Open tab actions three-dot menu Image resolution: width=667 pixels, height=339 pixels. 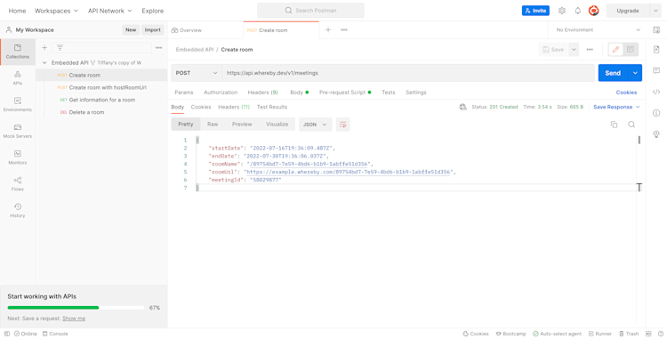pos(343,29)
